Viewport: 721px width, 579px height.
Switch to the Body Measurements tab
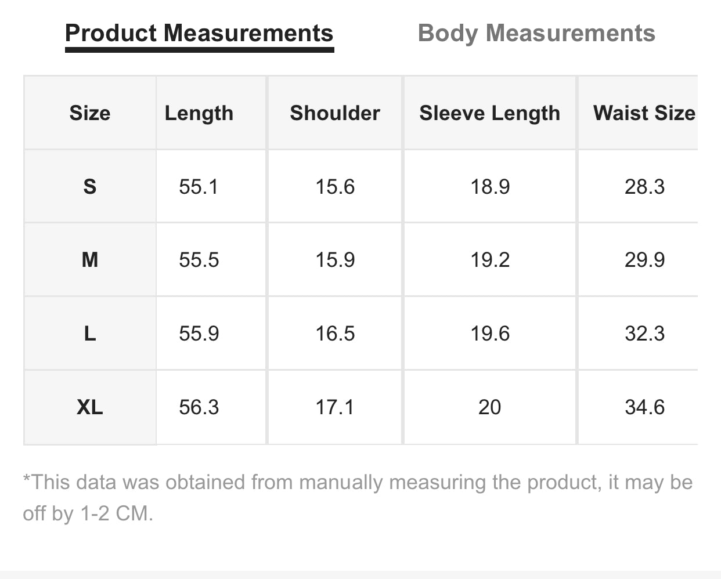pos(536,34)
